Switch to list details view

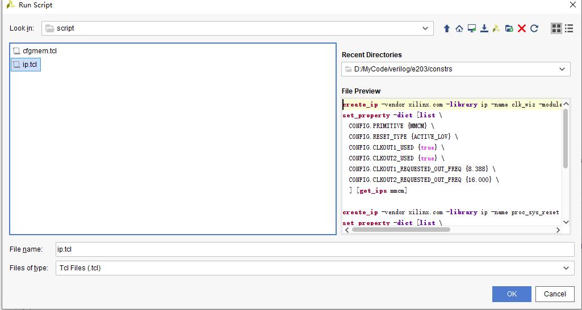pyautogui.click(x=568, y=28)
